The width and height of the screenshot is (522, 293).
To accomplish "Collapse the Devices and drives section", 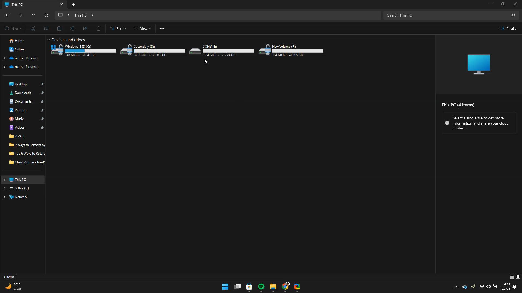I will (49, 40).
